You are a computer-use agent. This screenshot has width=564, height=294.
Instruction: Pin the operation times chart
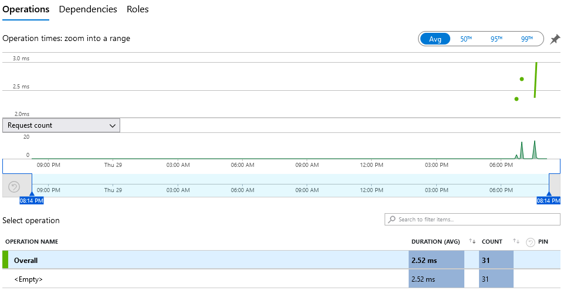coord(555,39)
